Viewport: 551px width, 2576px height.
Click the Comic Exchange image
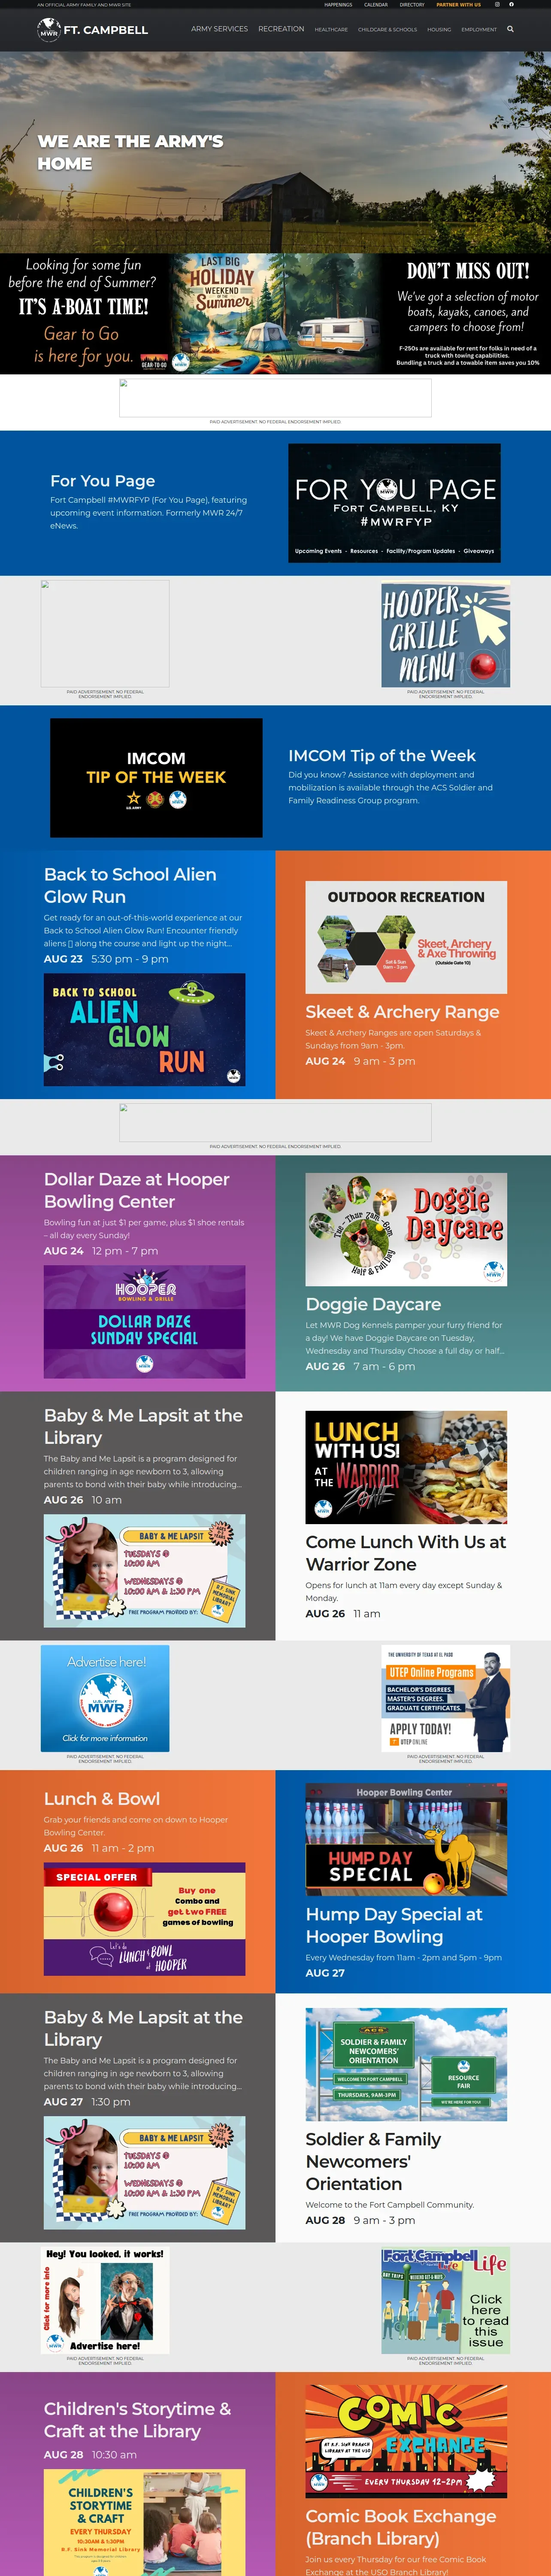406,2441
